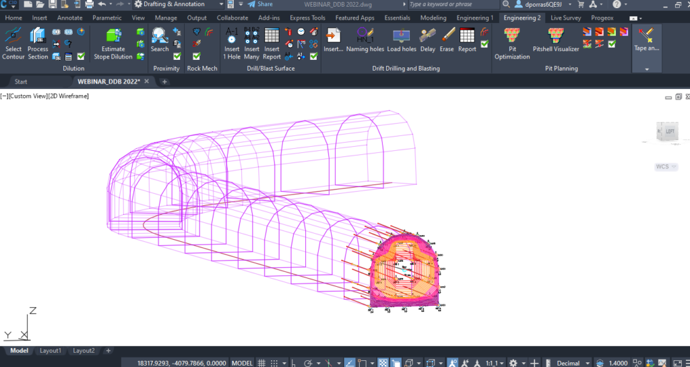Open the annotation scale 1:1 dropdown
The height and width of the screenshot is (367, 690).
(495, 363)
